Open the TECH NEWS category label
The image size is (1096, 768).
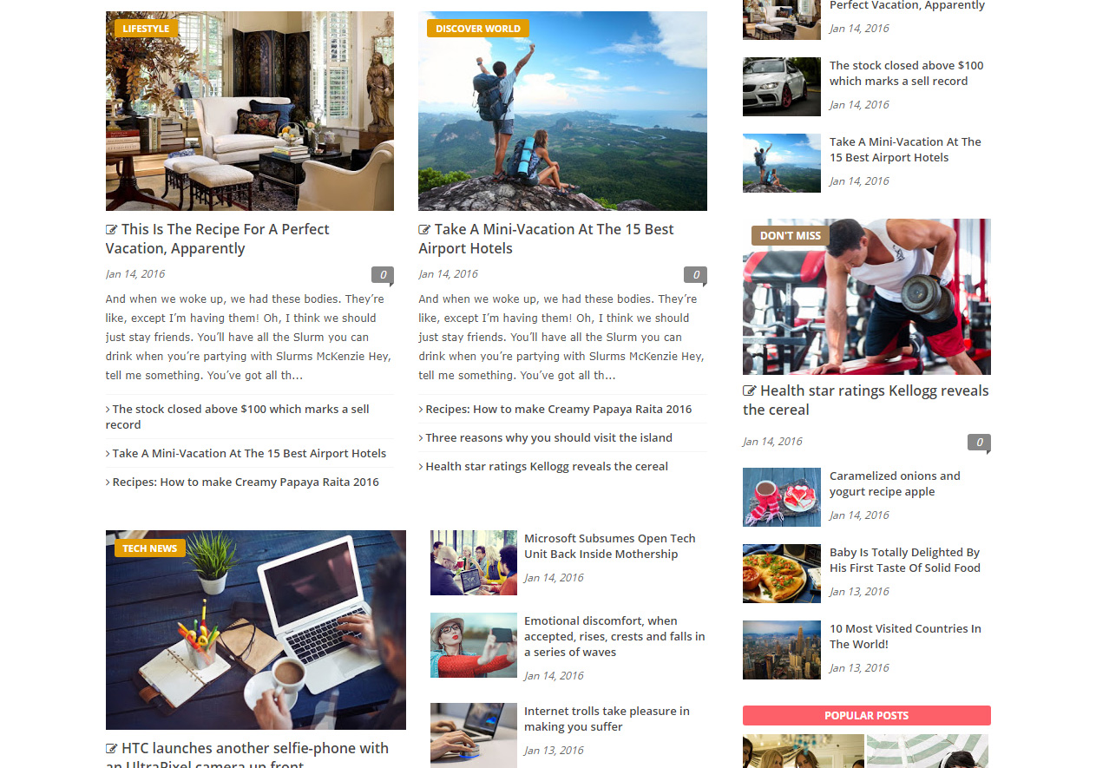click(x=150, y=548)
